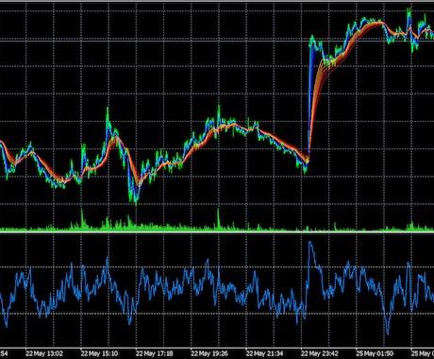The width and height of the screenshot is (434, 359).
Task: Select the '22 May 17:18' time label
Action: point(155,353)
